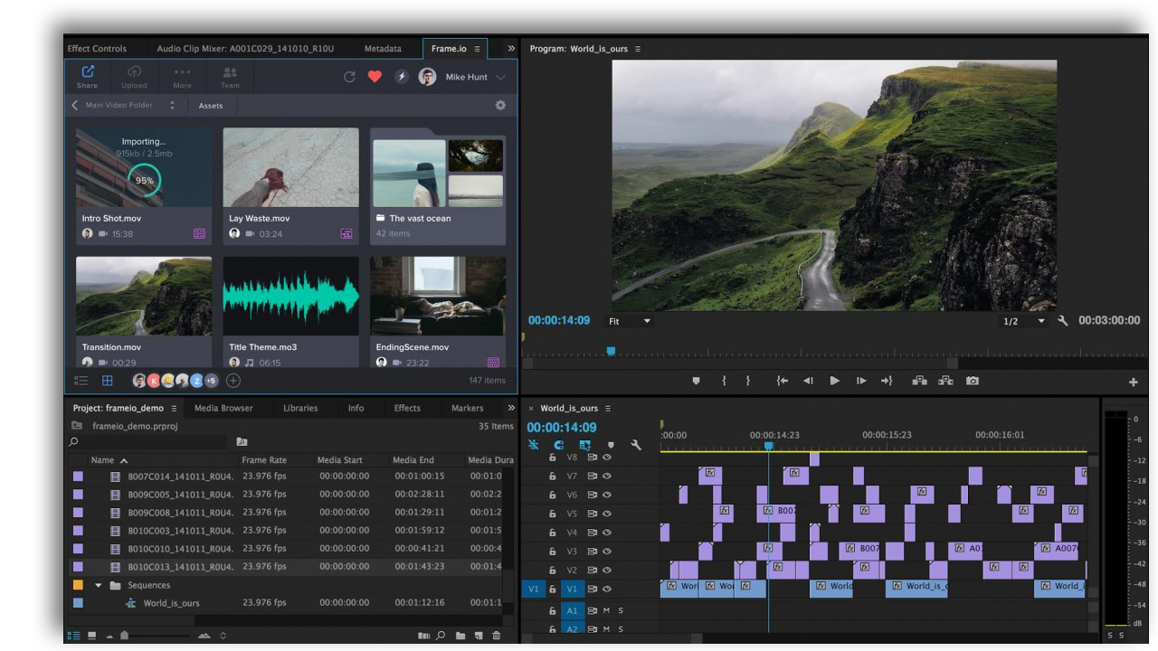This screenshot has width=1158, height=651.
Task: Click Export Frame camera icon
Action: tap(973, 381)
